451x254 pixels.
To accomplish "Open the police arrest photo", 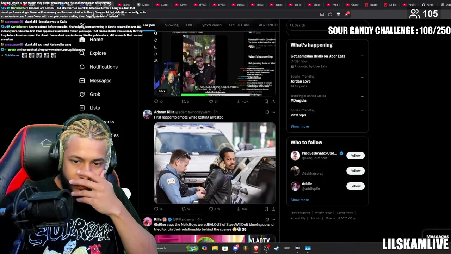I will coord(215,163).
